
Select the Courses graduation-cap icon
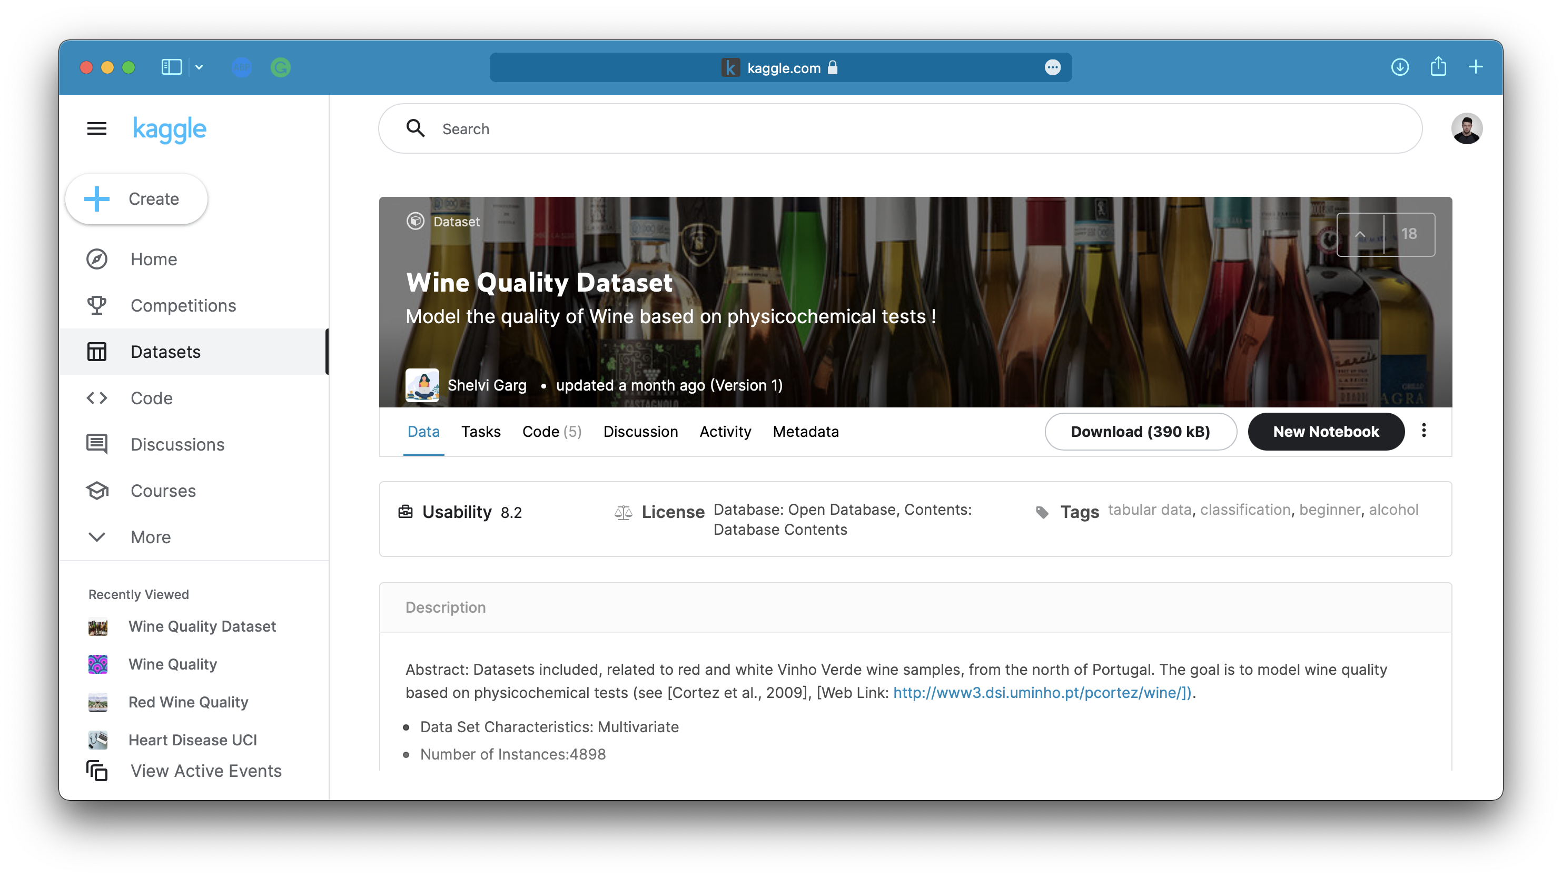(97, 491)
